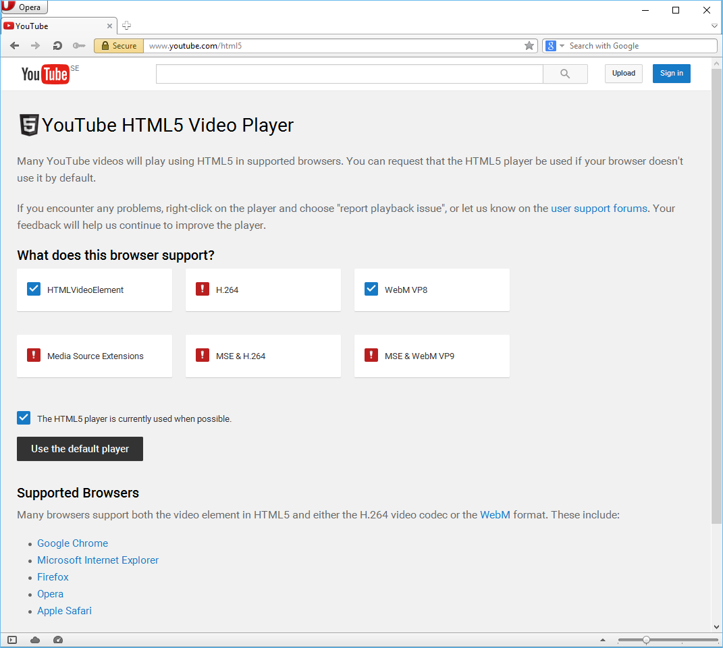Click the MSE & H.264 warning icon
Screen dimensions: 723x648
[203, 355]
